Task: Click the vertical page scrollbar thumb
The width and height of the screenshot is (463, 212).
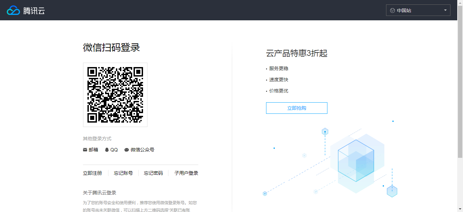Action: tap(460, 82)
